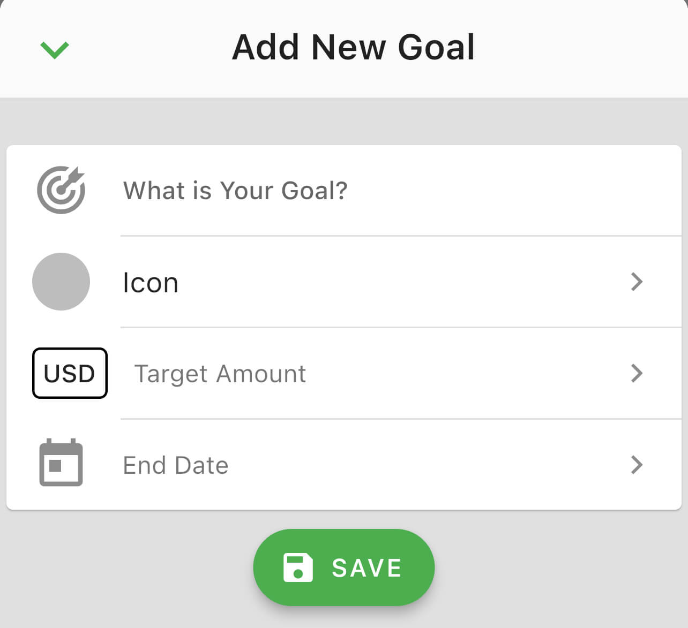Viewport: 688px width, 628px height.
Task: Click the circular icon swatch to pick an icon
Action: 61,282
